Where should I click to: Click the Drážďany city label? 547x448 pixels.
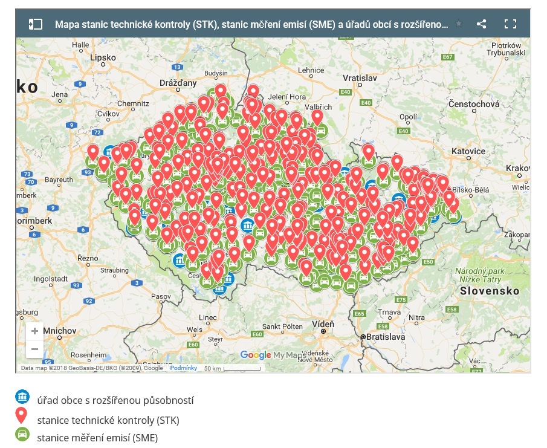pos(178,83)
